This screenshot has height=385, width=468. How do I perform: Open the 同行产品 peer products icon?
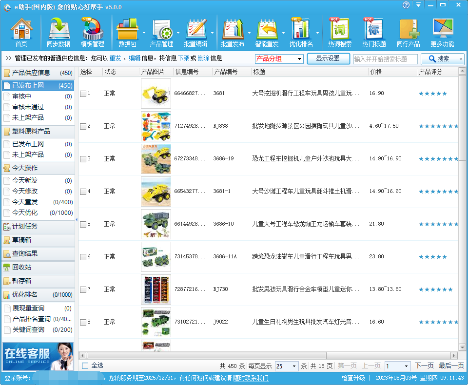408,33
